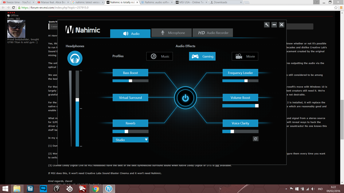
Task: Click the IND input language indicator
Action: [x=320, y=189]
